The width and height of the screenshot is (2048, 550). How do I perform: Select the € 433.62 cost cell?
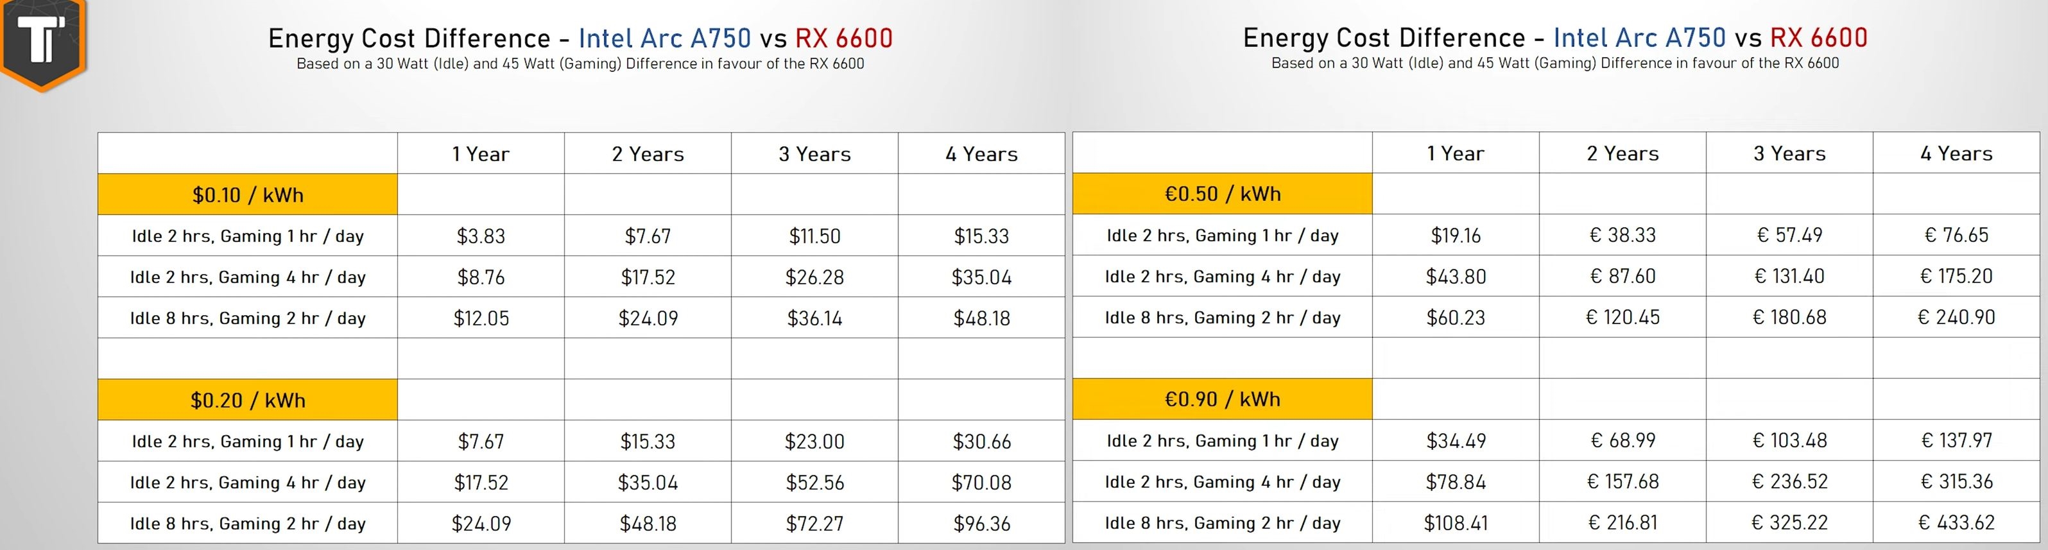coord(1956,523)
